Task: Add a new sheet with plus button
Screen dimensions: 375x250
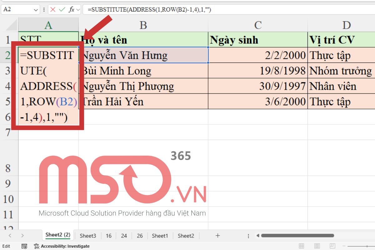Action: tap(218, 236)
